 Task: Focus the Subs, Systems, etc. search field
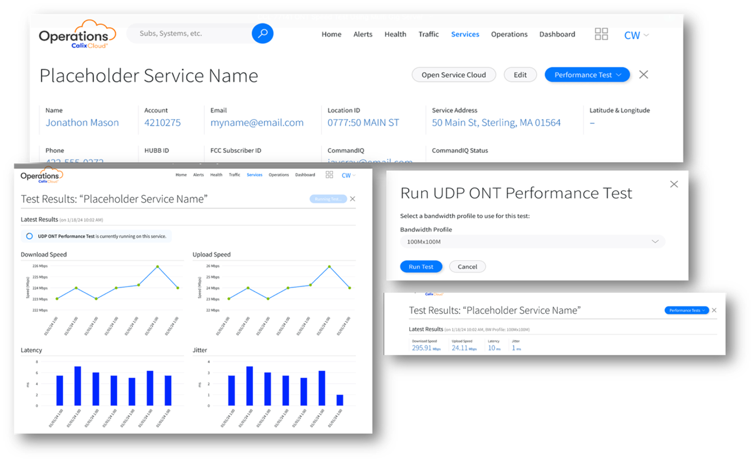[189, 34]
